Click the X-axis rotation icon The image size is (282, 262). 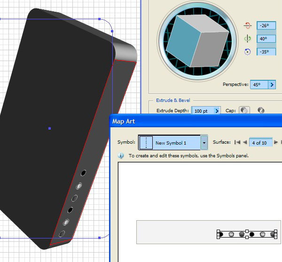(248, 25)
